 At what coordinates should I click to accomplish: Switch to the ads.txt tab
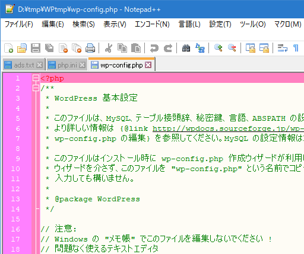click(24, 65)
